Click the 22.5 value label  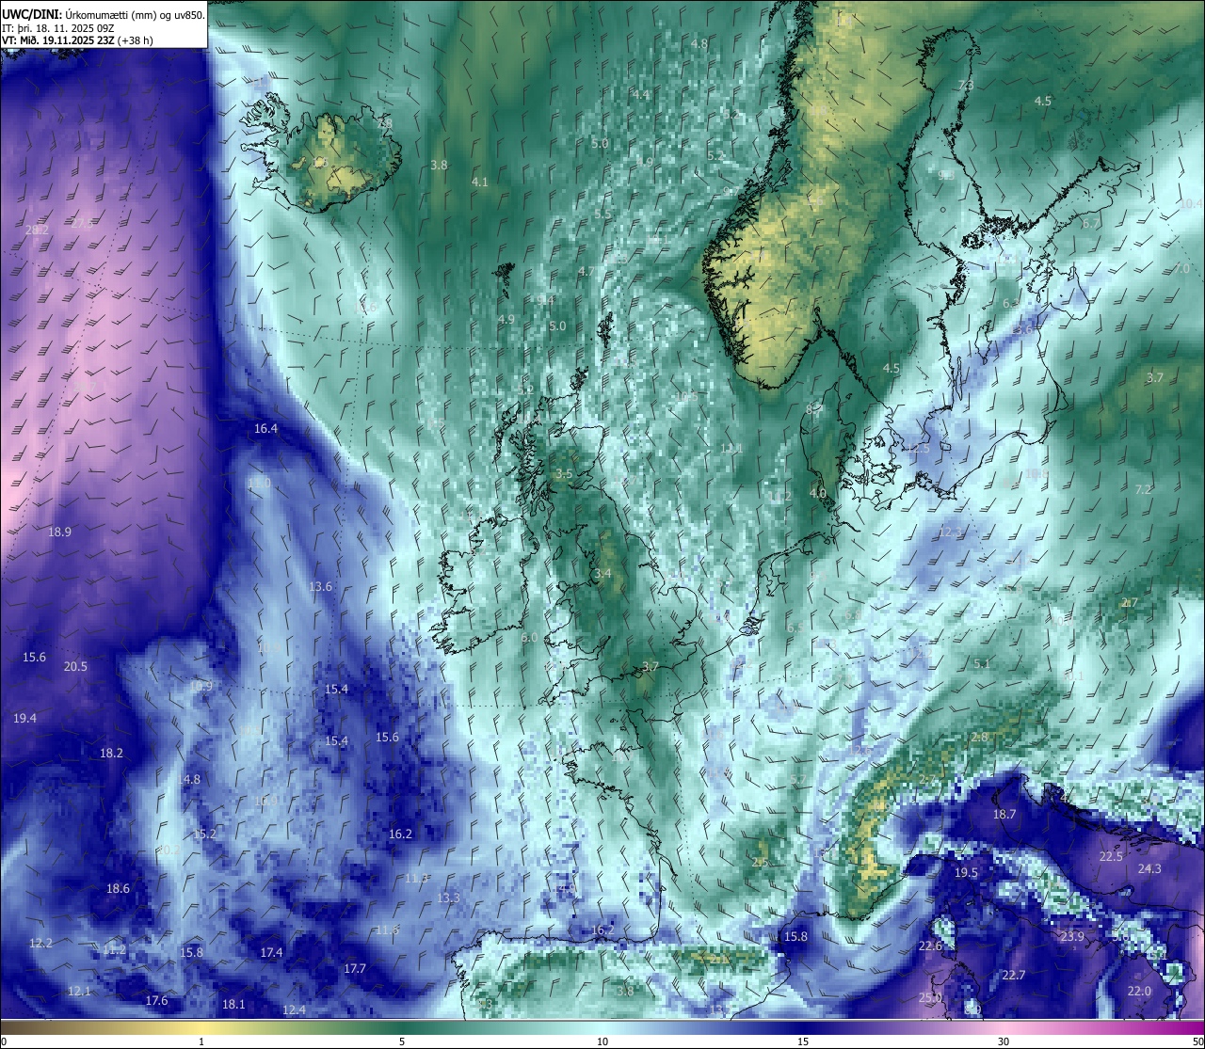click(x=1112, y=857)
